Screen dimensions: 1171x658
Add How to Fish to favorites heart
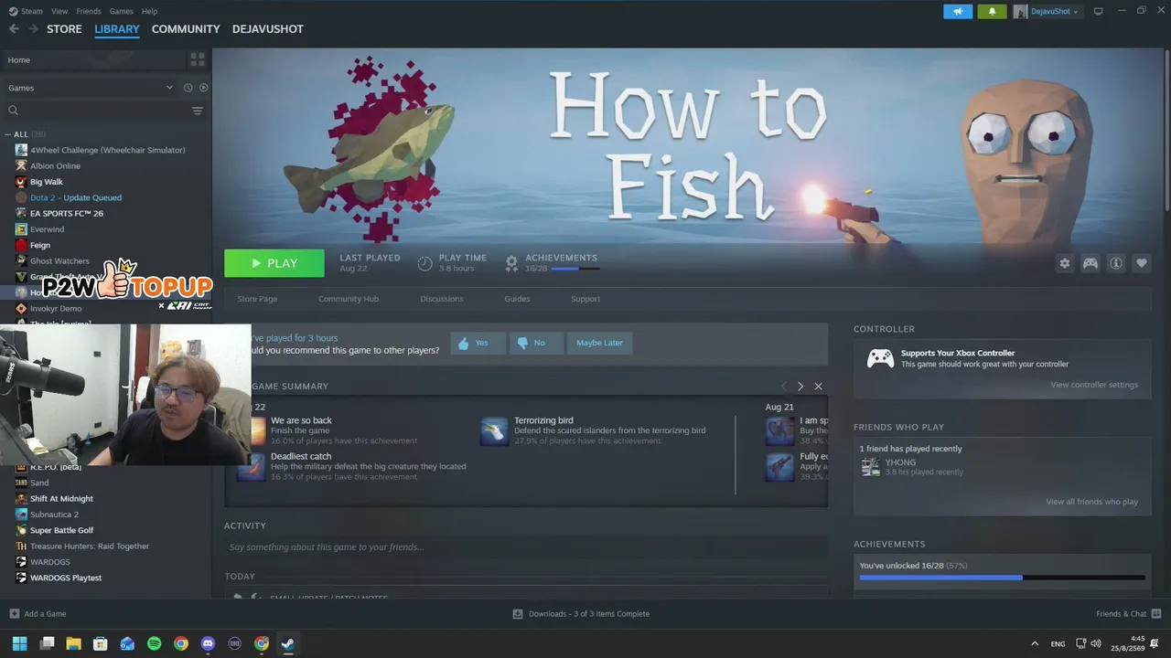(x=1142, y=263)
